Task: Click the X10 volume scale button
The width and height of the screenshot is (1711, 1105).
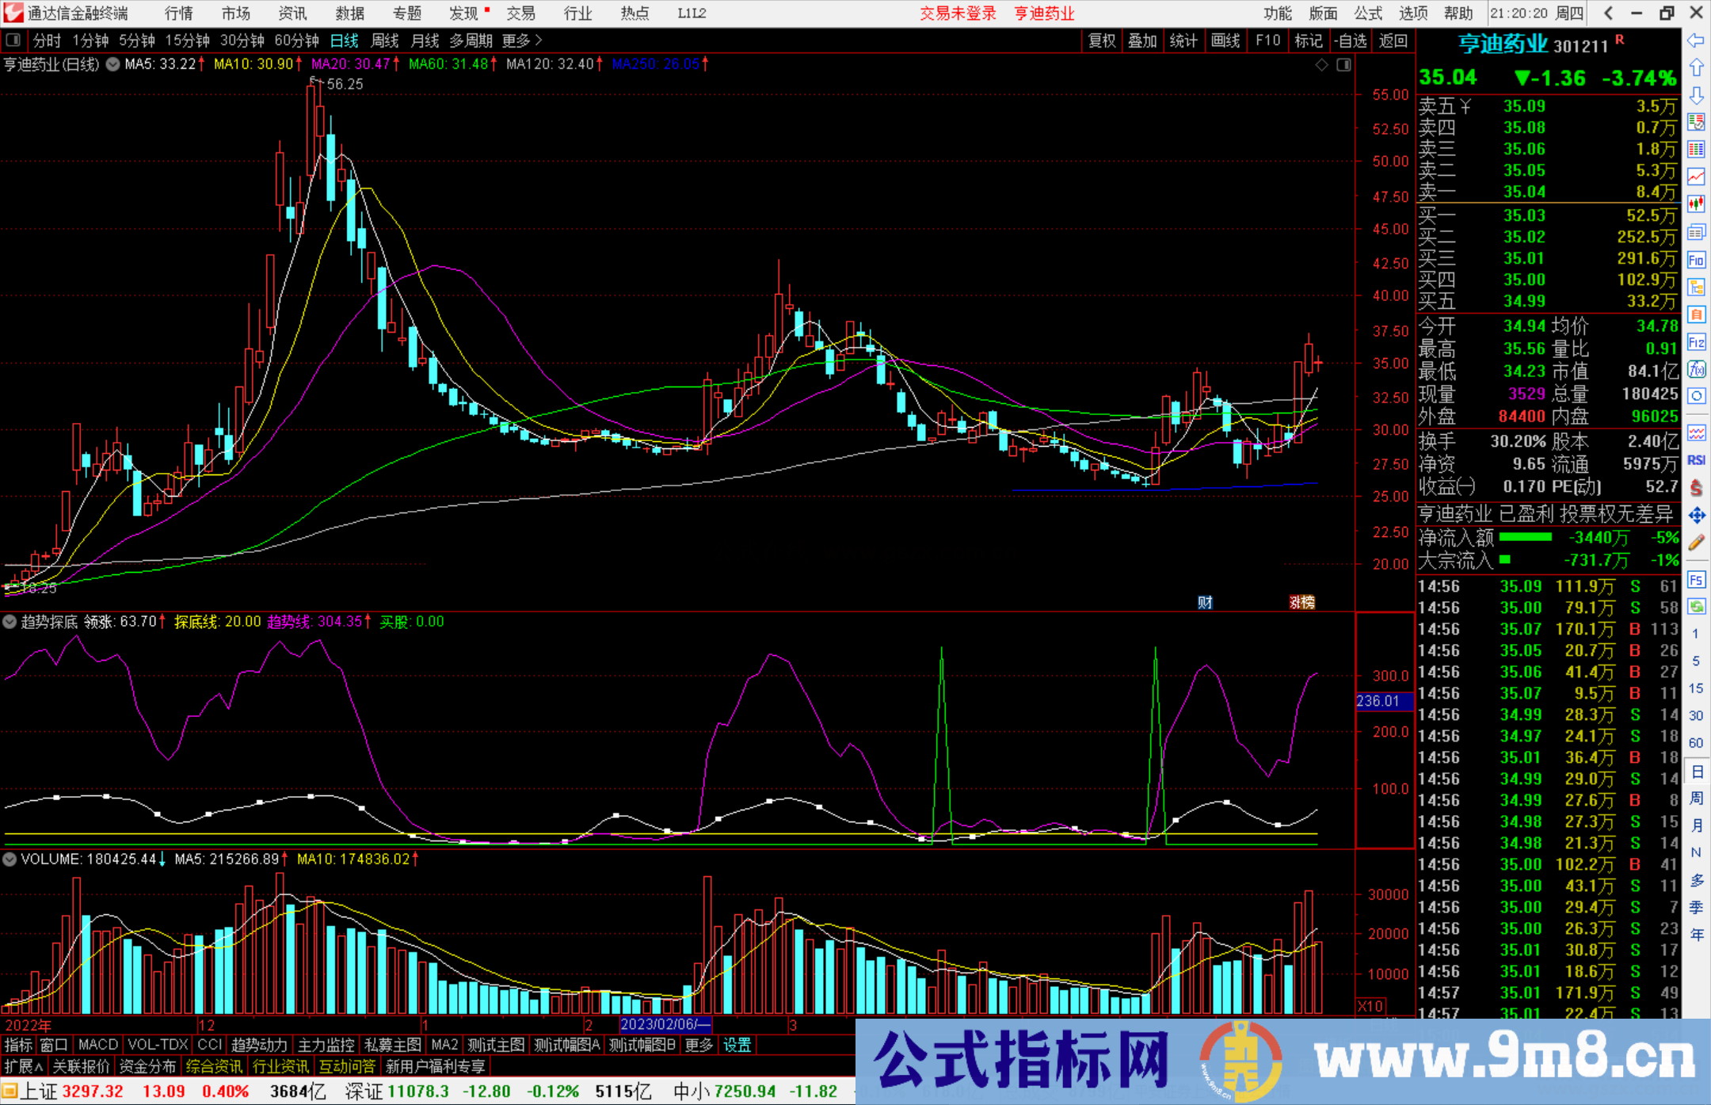Action: (x=1370, y=1006)
